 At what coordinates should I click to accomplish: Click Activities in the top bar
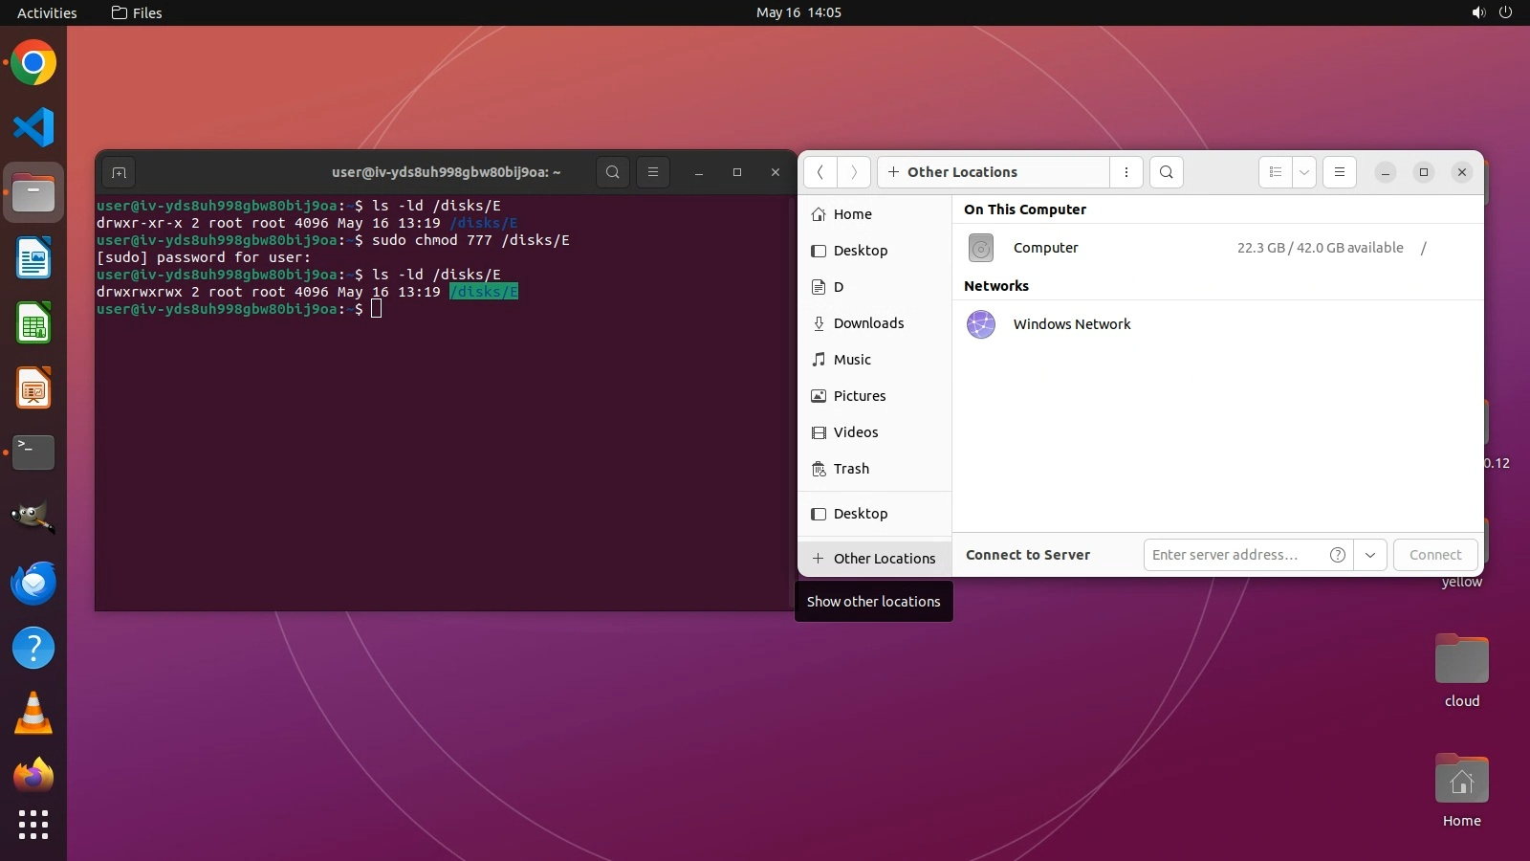pyautogui.click(x=47, y=12)
